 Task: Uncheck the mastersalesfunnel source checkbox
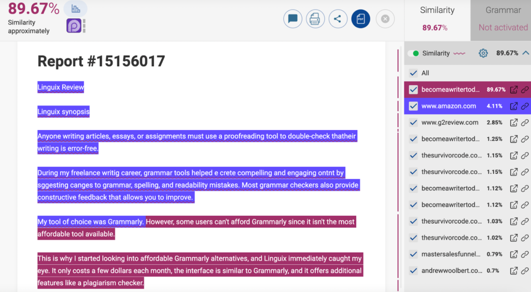[413, 254]
